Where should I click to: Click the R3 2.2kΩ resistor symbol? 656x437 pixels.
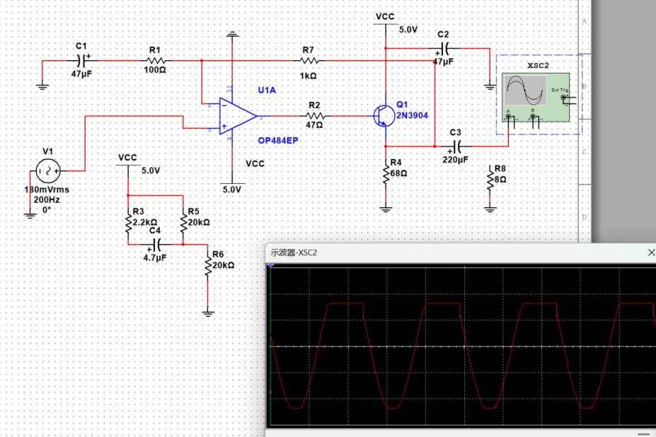point(128,223)
